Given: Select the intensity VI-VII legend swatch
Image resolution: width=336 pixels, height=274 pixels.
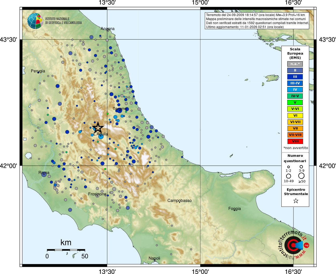Looking at the screenshot, I should [295, 122].
